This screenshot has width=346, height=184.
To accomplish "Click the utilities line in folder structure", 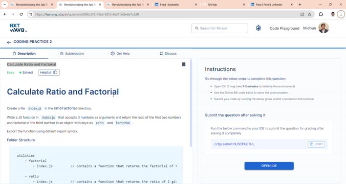I will point(26,155).
